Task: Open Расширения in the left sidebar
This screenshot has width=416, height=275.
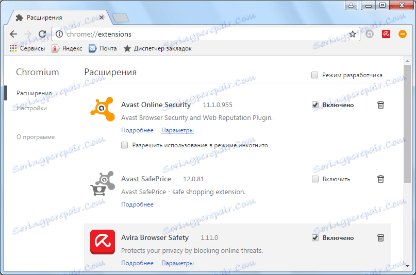Action: tap(34, 93)
